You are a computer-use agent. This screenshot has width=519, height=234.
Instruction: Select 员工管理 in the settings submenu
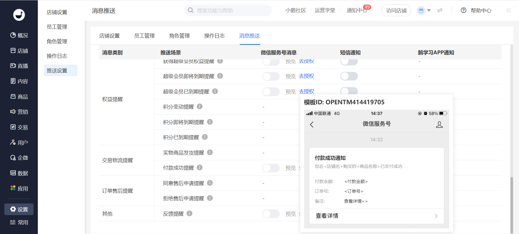(x=57, y=27)
